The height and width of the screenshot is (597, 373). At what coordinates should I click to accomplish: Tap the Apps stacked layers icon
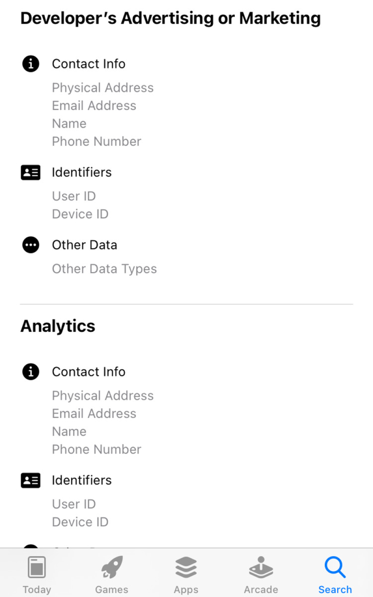[186, 567]
